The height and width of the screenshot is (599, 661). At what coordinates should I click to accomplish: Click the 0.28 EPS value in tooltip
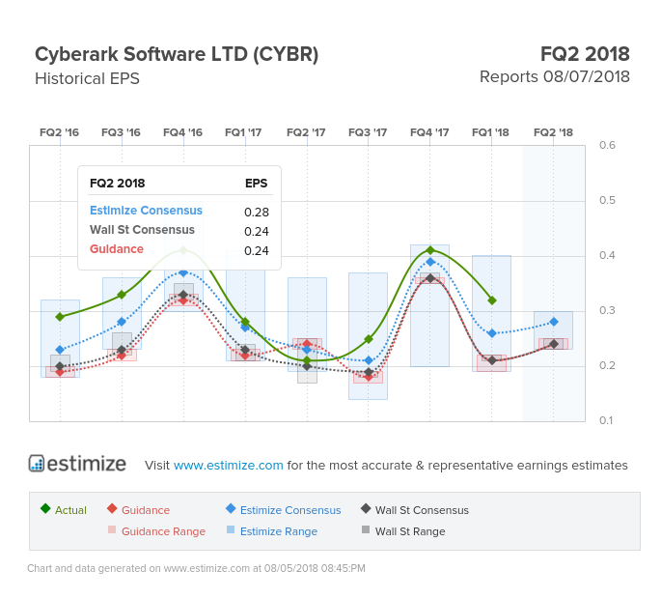click(257, 212)
